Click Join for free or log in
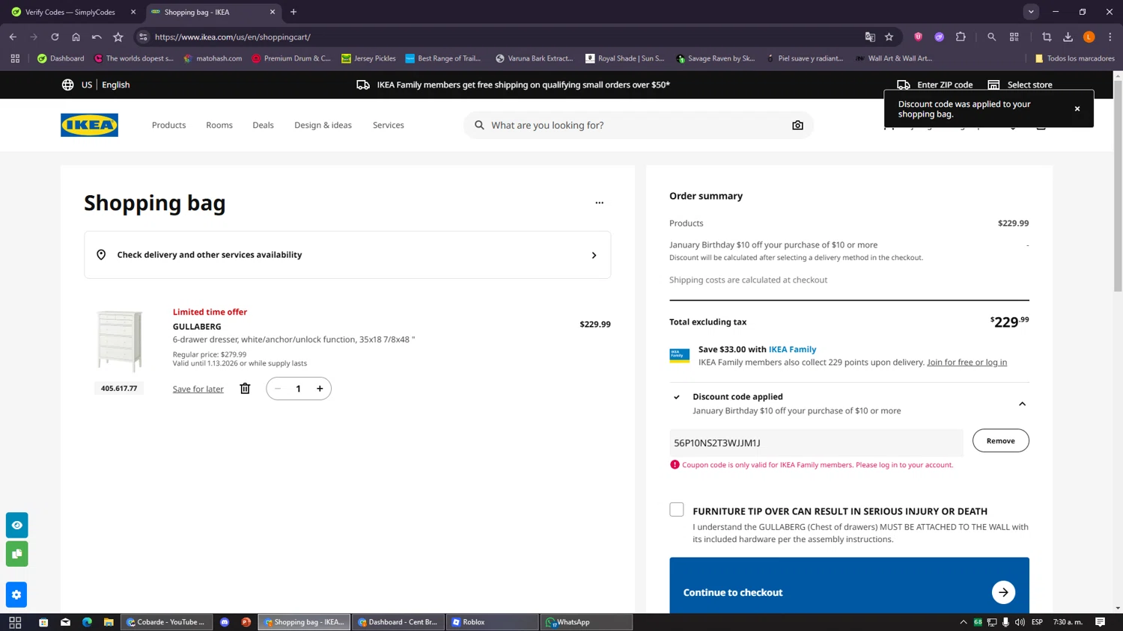This screenshot has height=631, width=1123. [967, 363]
